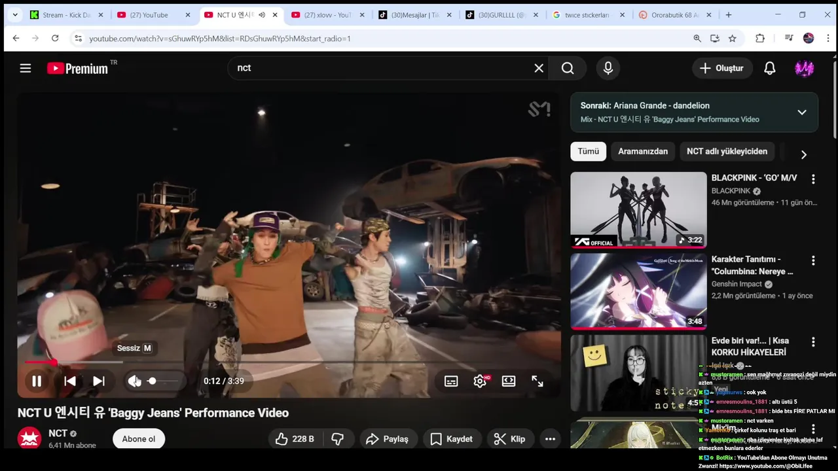Open more actions under the video
The width and height of the screenshot is (838, 471).
(x=550, y=439)
